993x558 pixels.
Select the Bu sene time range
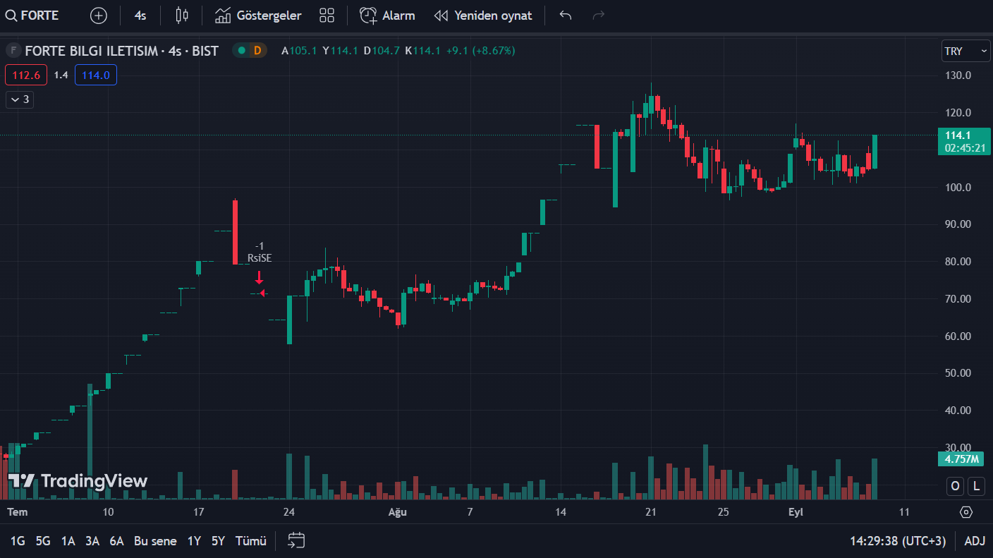155,541
